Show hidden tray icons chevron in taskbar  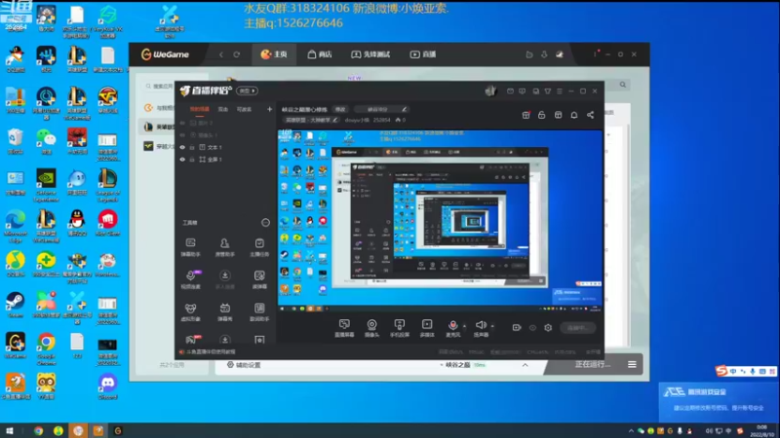tap(631, 430)
